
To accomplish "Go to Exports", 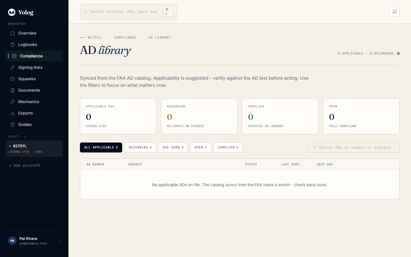I will (34, 113).
